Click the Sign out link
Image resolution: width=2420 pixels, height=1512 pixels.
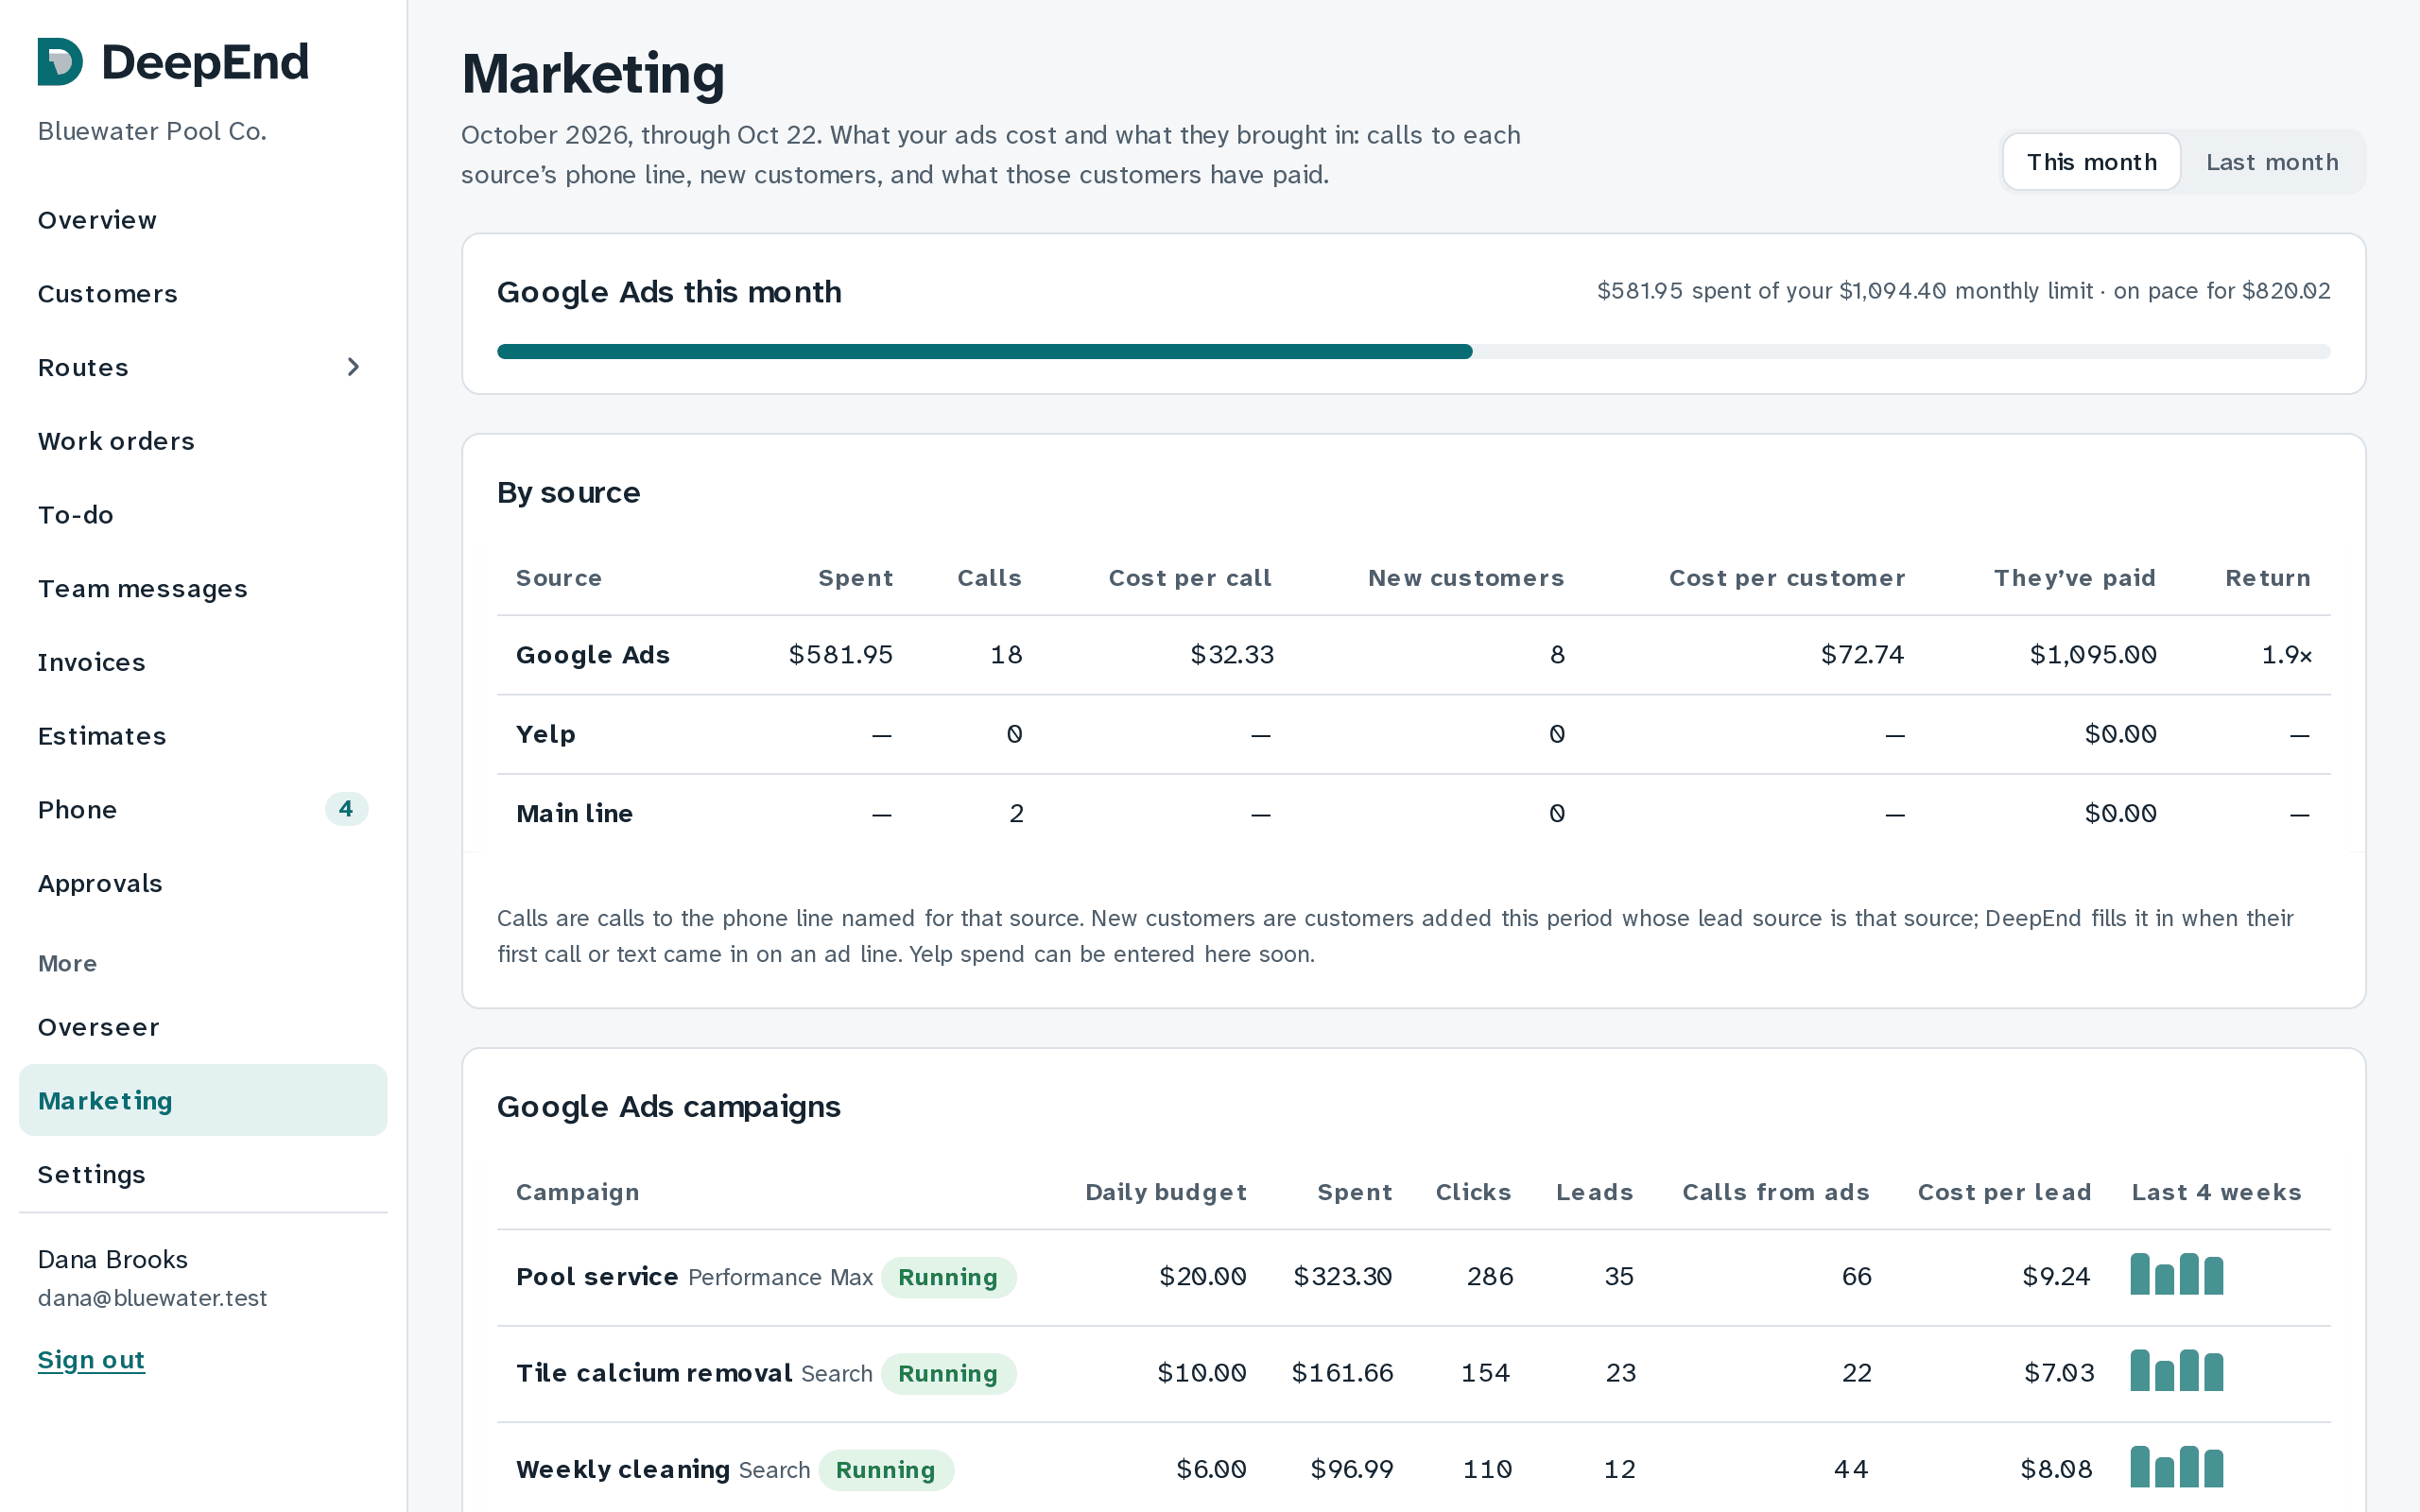[91, 1360]
